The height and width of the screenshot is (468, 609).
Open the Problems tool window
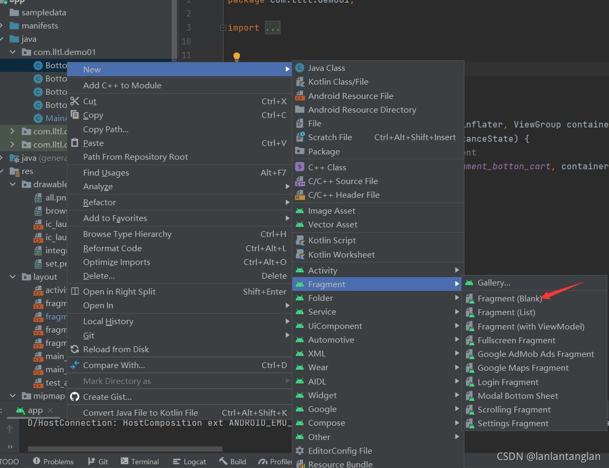pyautogui.click(x=53, y=462)
